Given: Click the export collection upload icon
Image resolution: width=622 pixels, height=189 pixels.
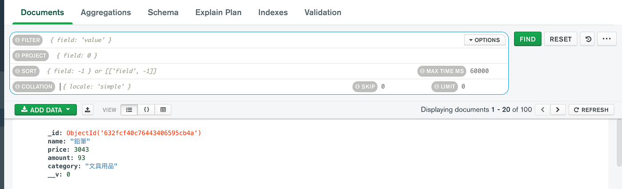Looking at the screenshot, I should tap(88, 110).
